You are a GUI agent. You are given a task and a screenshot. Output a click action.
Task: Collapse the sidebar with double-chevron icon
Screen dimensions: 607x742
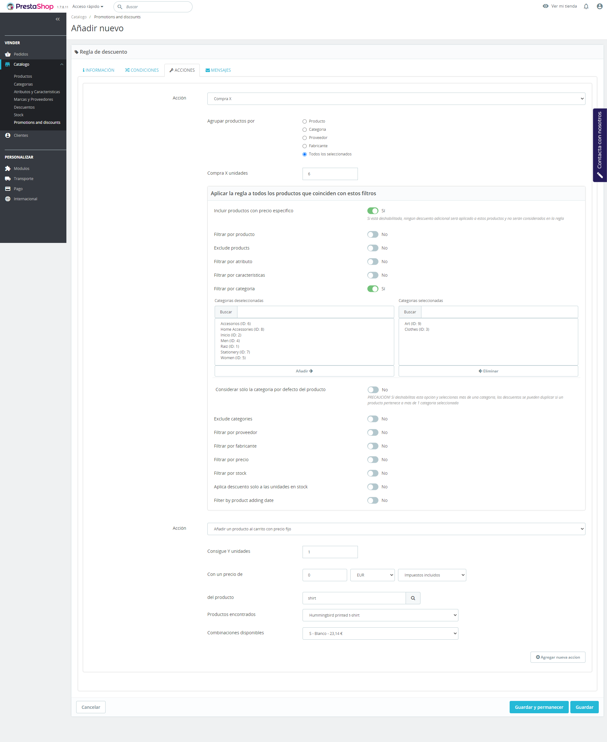click(x=58, y=19)
